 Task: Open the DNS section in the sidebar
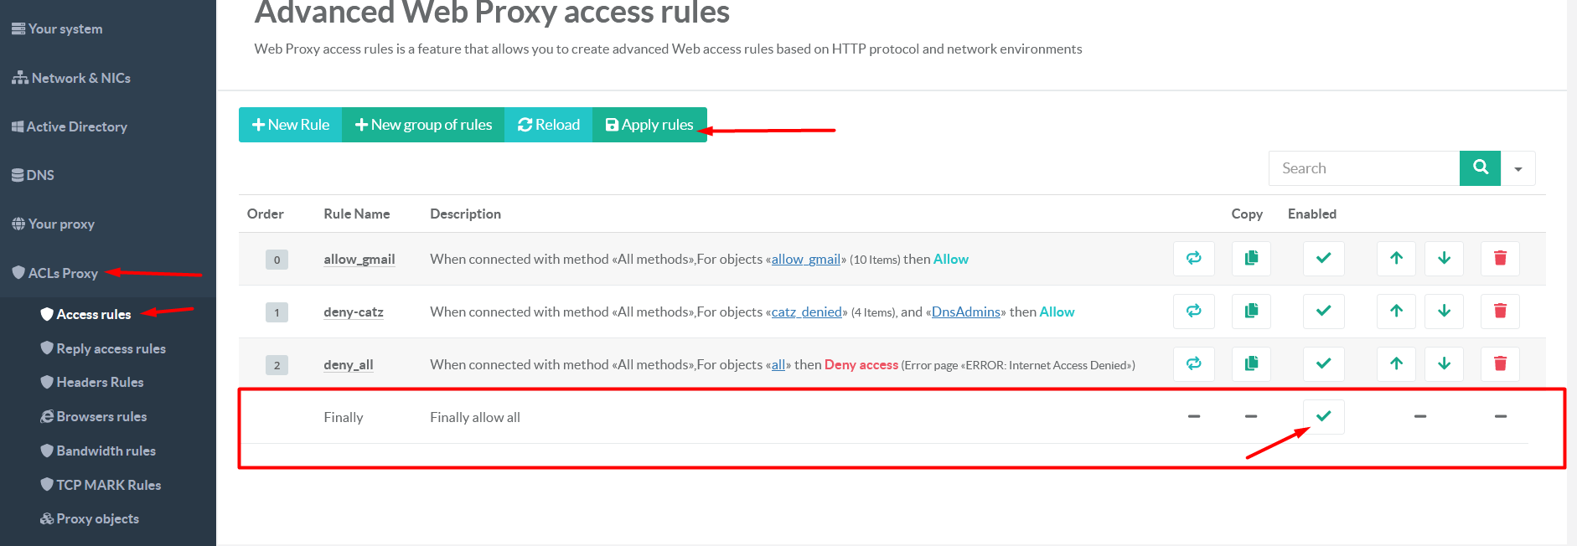pos(39,174)
